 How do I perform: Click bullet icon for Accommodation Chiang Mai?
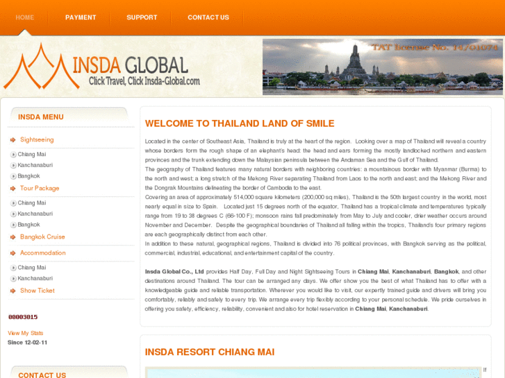click(x=13, y=268)
